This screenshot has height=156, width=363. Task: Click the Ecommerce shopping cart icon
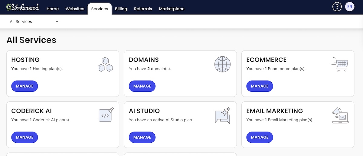340,64
